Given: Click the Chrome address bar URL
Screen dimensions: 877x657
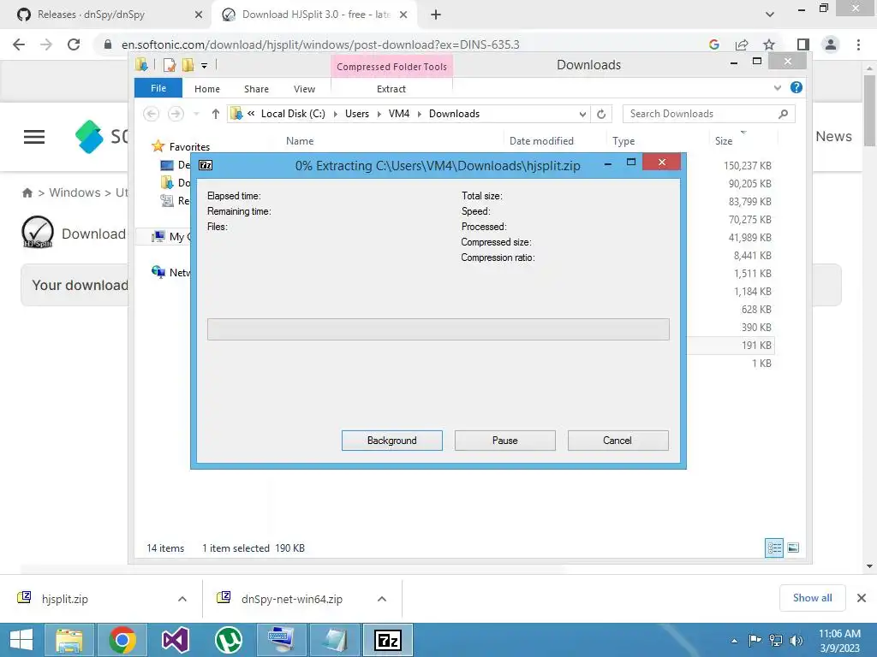Looking at the screenshot, I should pos(320,44).
